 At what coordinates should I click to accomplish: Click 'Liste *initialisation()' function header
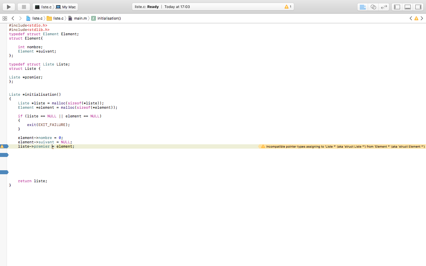click(x=35, y=94)
